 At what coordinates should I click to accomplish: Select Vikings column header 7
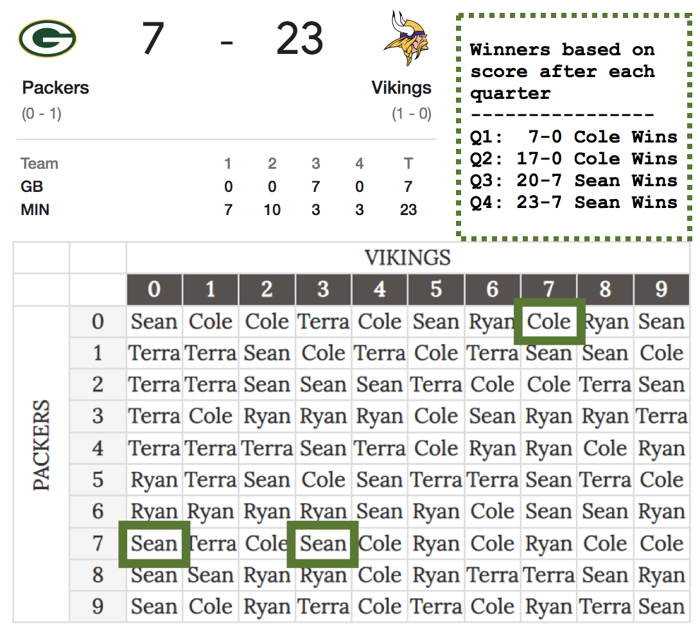[x=548, y=290]
